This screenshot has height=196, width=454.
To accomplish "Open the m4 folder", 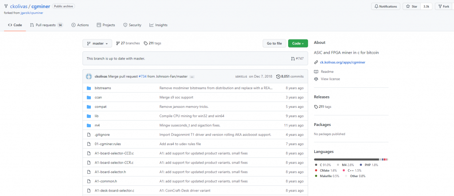I will coord(97,125).
